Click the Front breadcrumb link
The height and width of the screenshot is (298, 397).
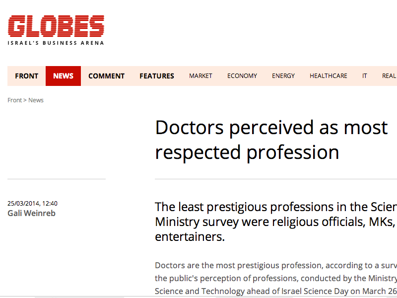[14, 100]
